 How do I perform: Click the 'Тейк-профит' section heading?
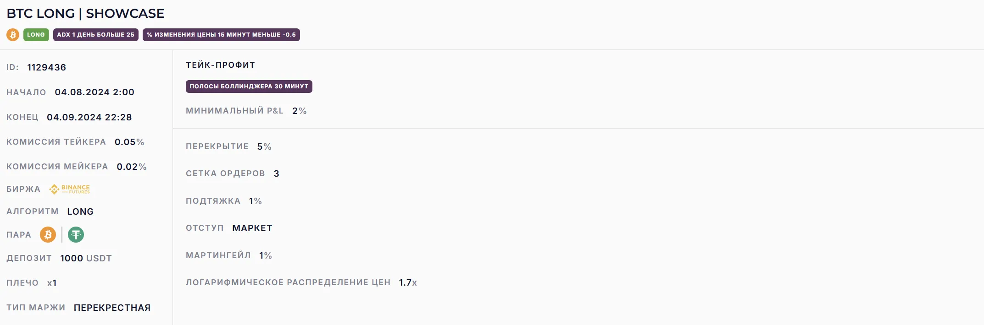(x=220, y=65)
